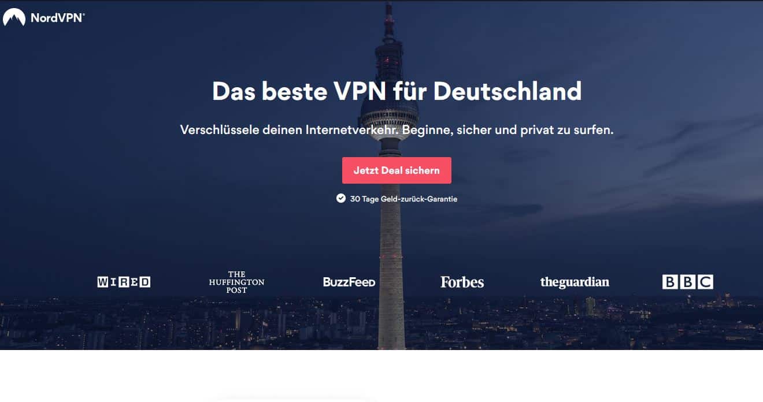Click the checkmark icon beside the guarantee

click(x=341, y=199)
